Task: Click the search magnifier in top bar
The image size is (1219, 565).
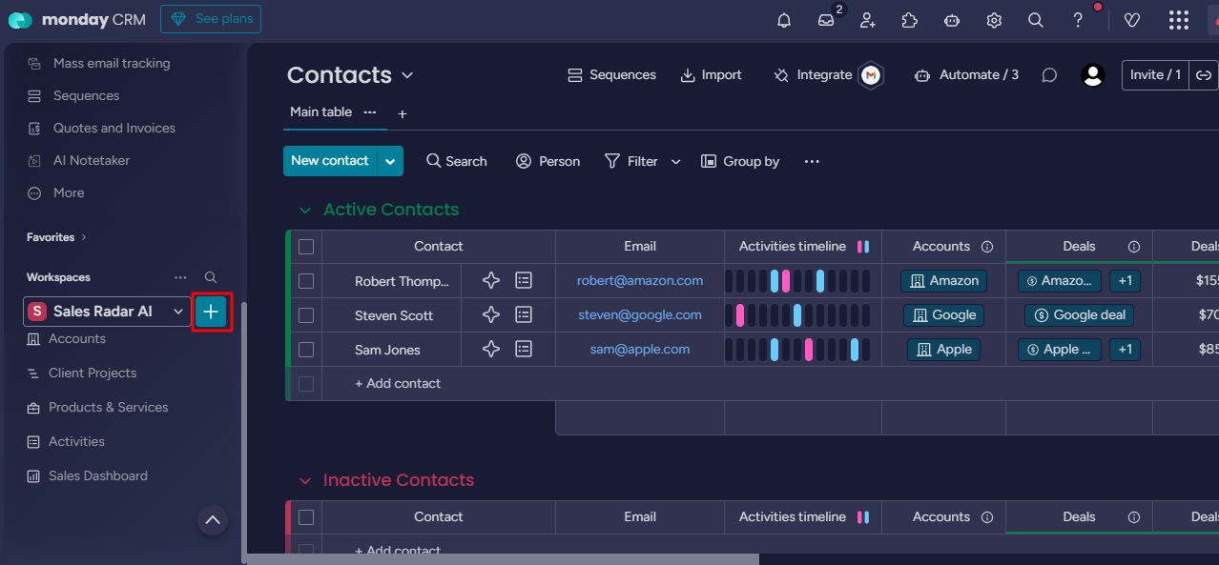Action: click(x=1036, y=20)
